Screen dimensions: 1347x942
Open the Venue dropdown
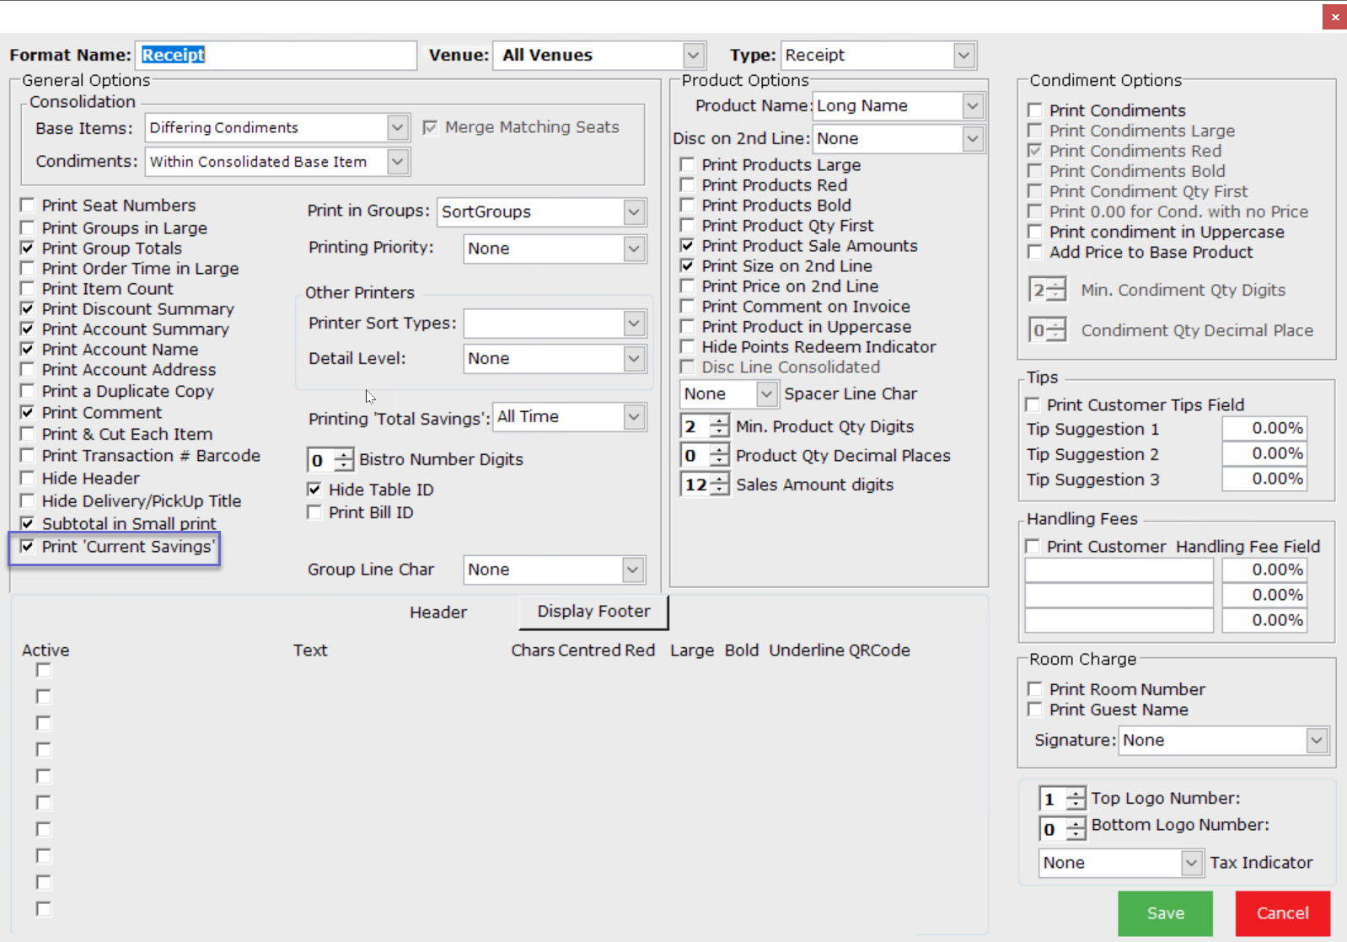(693, 56)
